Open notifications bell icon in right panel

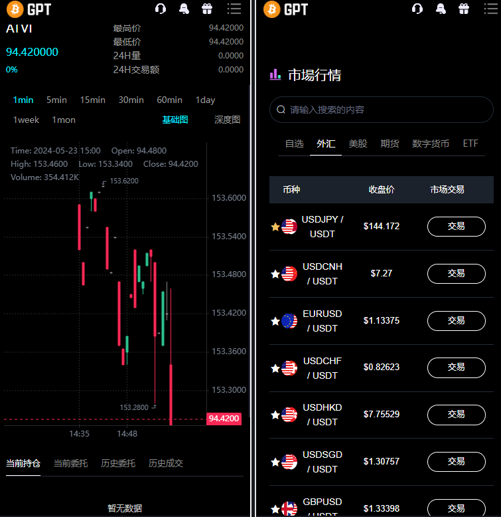click(x=441, y=9)
